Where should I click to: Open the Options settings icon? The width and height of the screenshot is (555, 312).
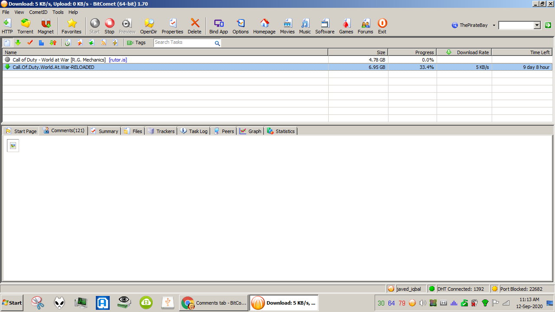[240, 26]
